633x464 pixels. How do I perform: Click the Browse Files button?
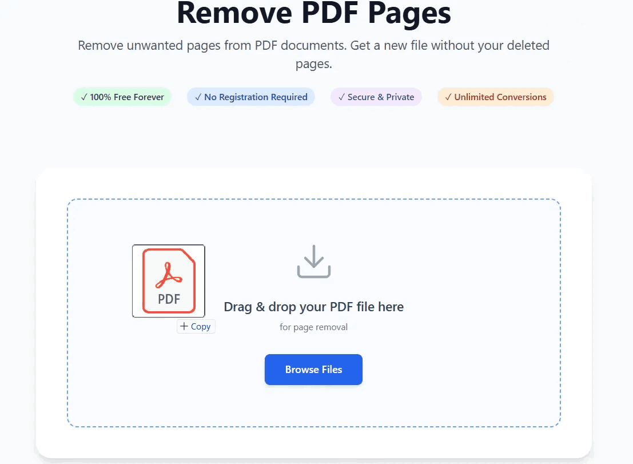click(313, 370)
